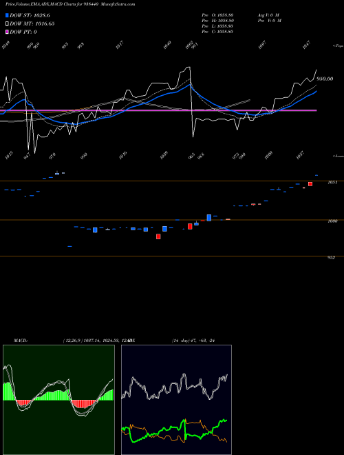This screenshot has width=344, height=455.
Task: Click the '(12,26,9)' MACD parameter values
Action: pyautogui.click(x=72, y=341)
